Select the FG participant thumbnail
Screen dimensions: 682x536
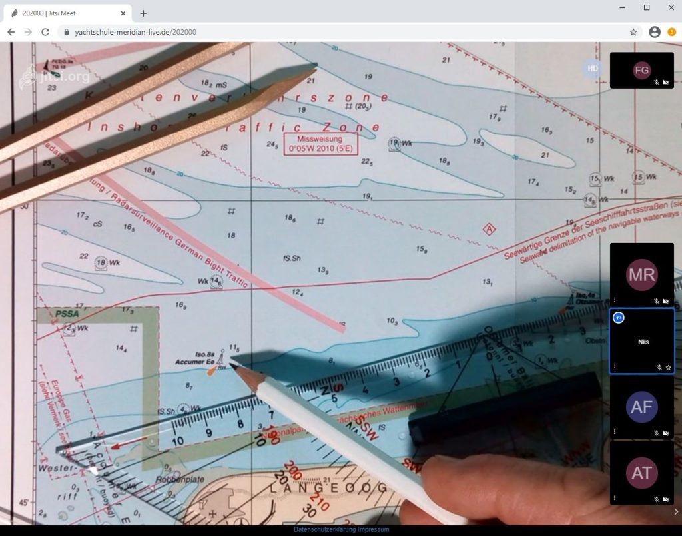[641, 71]
